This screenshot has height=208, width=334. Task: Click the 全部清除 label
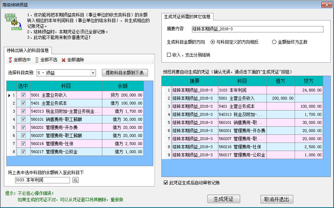pyautogui.click(x=76, y=60)
